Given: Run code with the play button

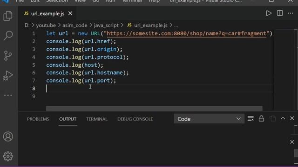Looking at the screenshot, I should [269, 13].
